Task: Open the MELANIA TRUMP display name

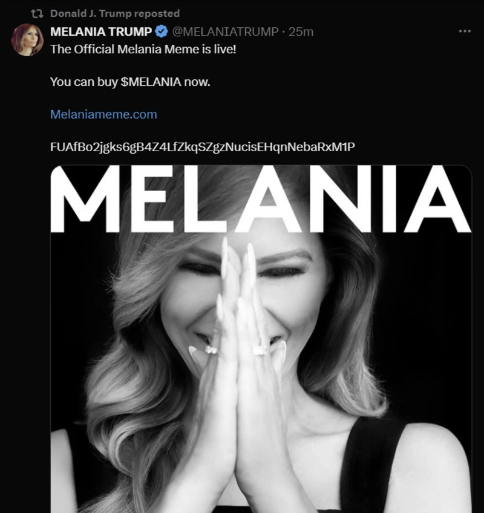Action: (x=101, y=31)
